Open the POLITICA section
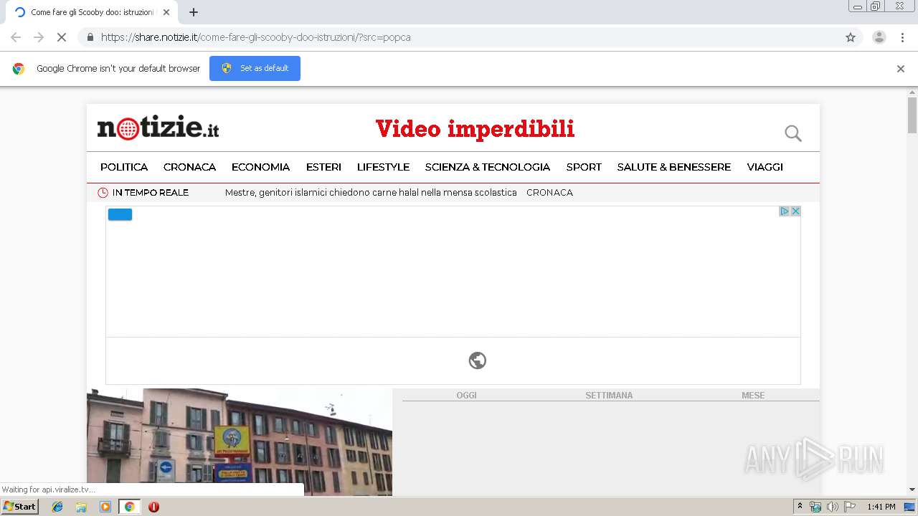918x516 pixels. click(124, 167)
